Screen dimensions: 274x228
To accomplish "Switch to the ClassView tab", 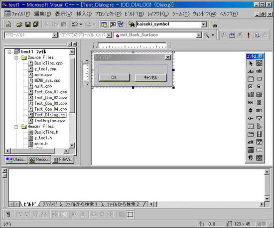I will pos(16,160).
